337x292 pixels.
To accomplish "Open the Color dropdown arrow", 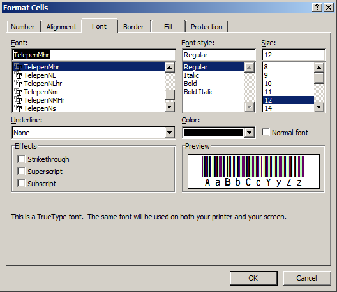I will pyautogui.click(x=249, y=133).
